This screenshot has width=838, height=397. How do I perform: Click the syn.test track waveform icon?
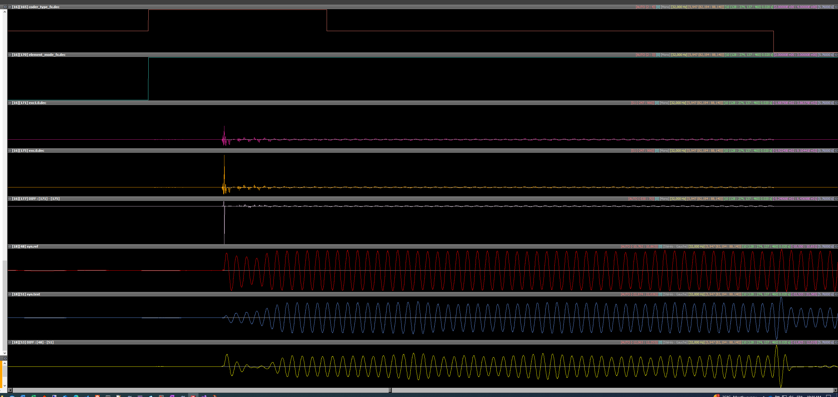pos(10,294)
